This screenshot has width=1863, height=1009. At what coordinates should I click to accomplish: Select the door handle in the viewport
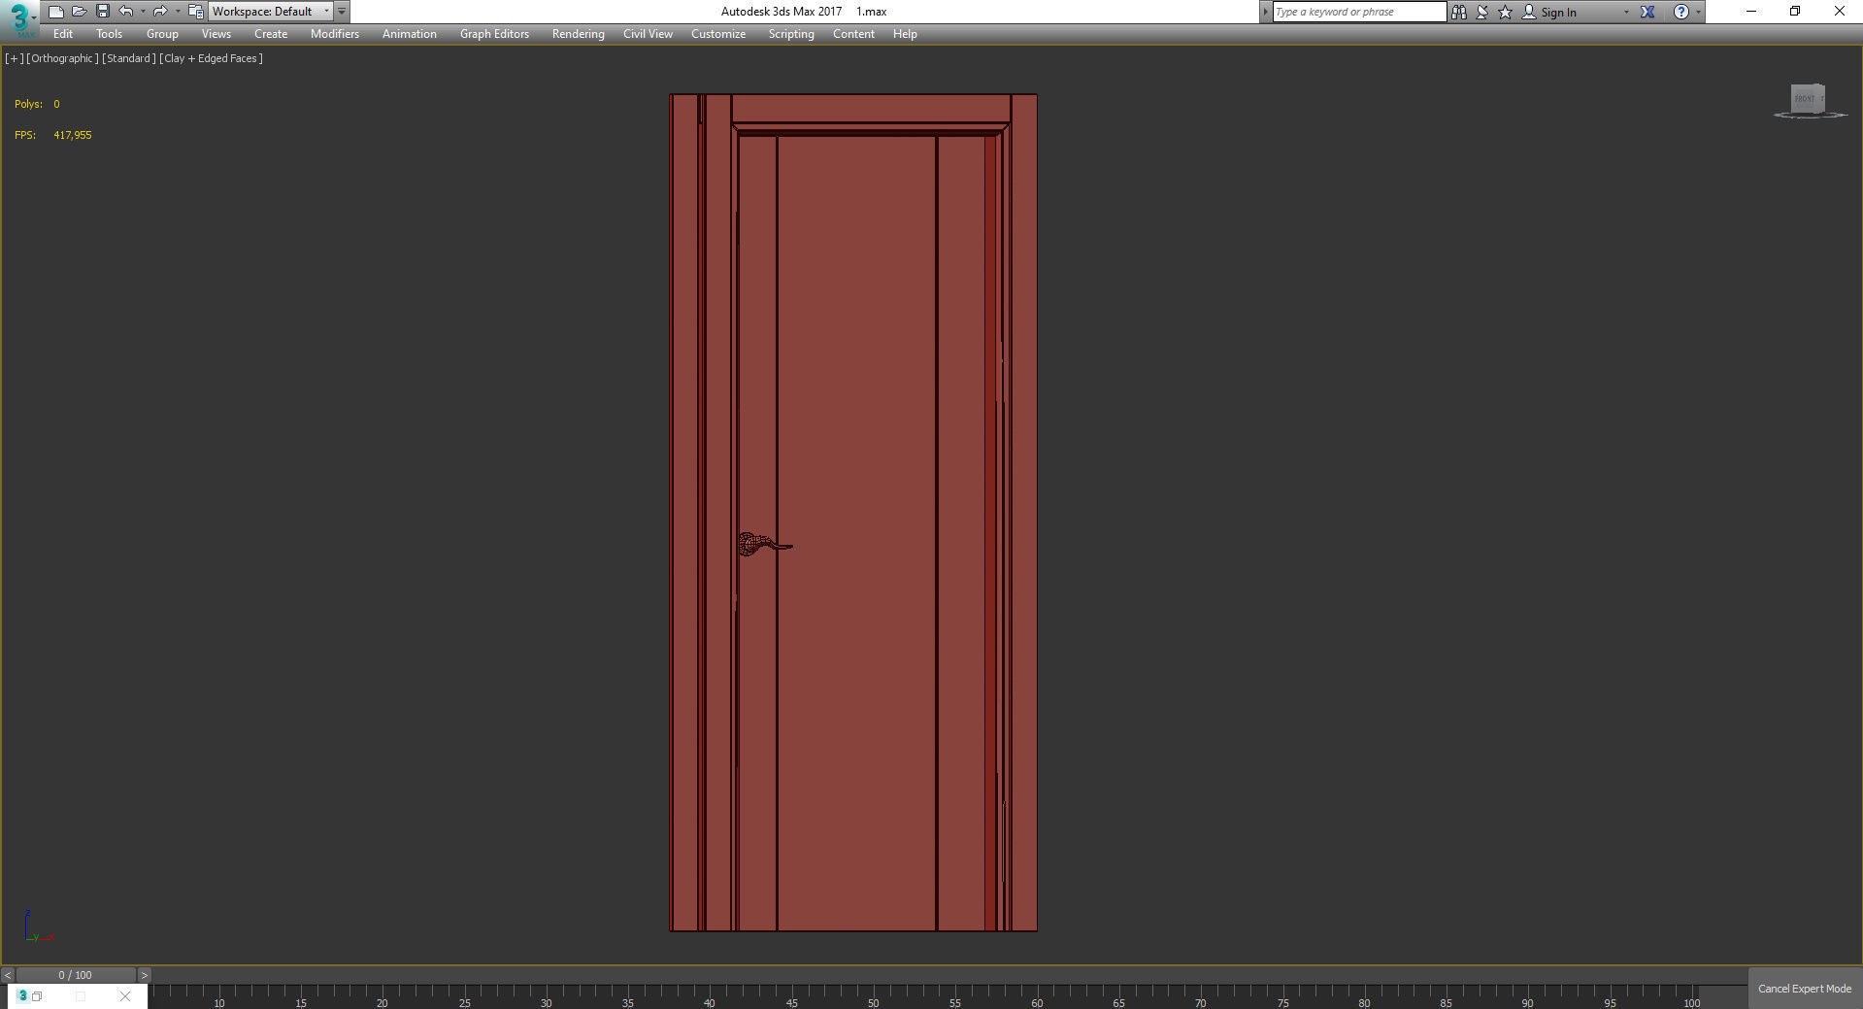764,544
